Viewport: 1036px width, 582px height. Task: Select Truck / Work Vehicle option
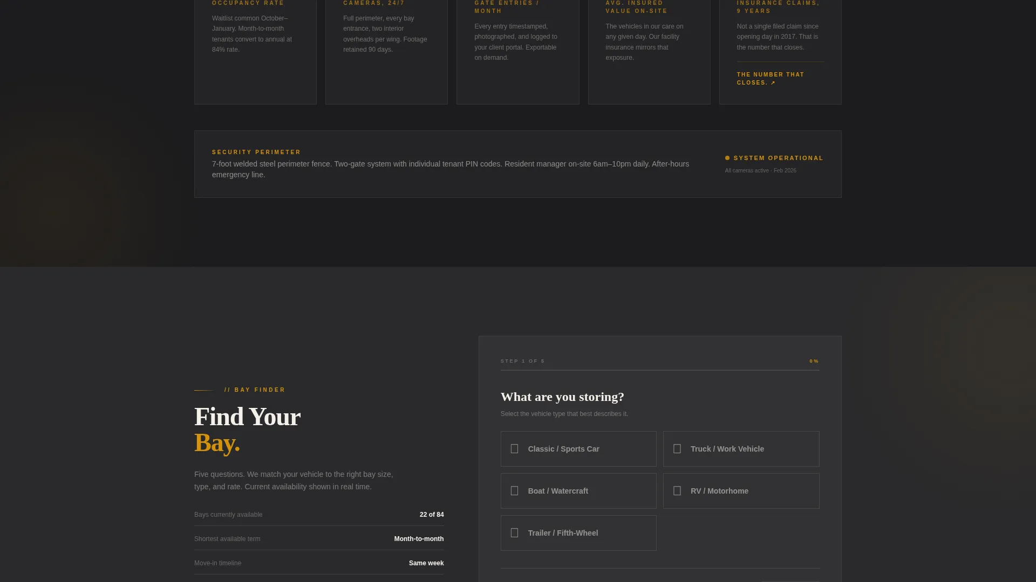[x=741, y=449]
